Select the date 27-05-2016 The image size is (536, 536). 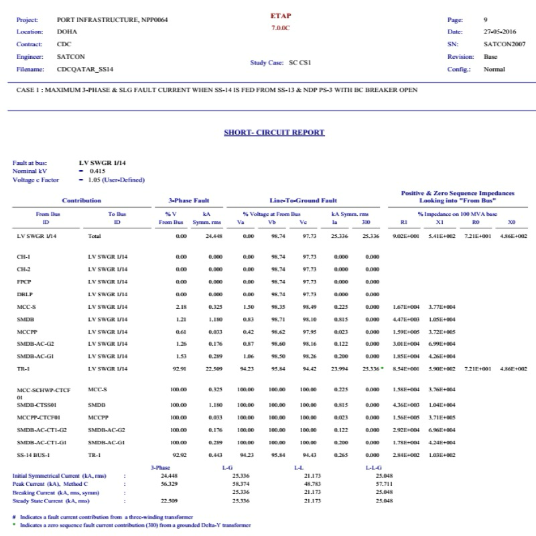tap(501, 32)
